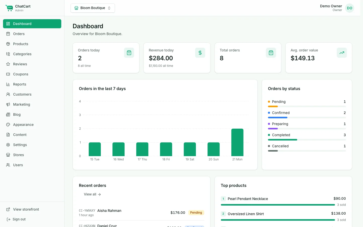Image resolution: width=363 pixels, height=227 pixels.
Task: Click the Reviews star icon
Action: tap(8, 64)
